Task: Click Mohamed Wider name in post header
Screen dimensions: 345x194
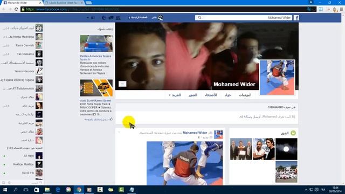Action: pyautogui.click(x=195, y=133)
